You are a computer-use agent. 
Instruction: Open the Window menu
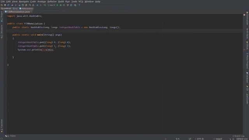89,2
